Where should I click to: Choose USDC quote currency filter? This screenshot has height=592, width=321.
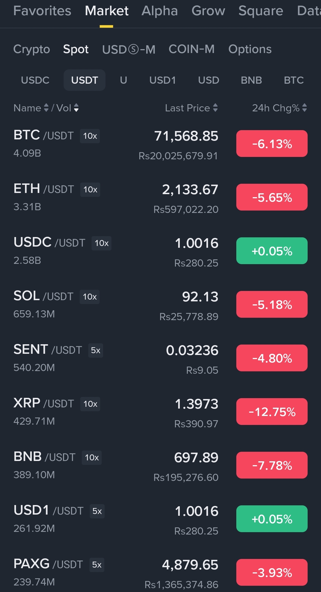(35, 80)
